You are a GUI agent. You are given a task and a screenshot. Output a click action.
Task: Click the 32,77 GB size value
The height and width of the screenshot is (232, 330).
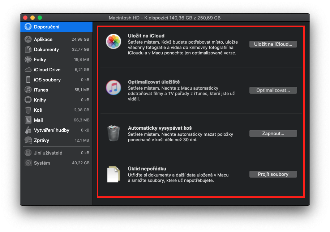[80, 49]
